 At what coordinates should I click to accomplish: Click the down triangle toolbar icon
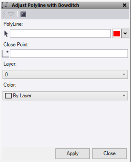(x=11, y=14)
